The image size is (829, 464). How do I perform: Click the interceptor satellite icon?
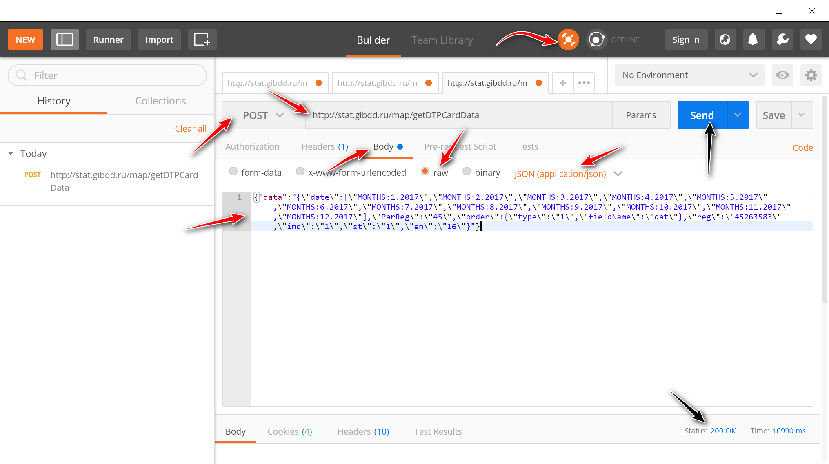pos(568,40)
